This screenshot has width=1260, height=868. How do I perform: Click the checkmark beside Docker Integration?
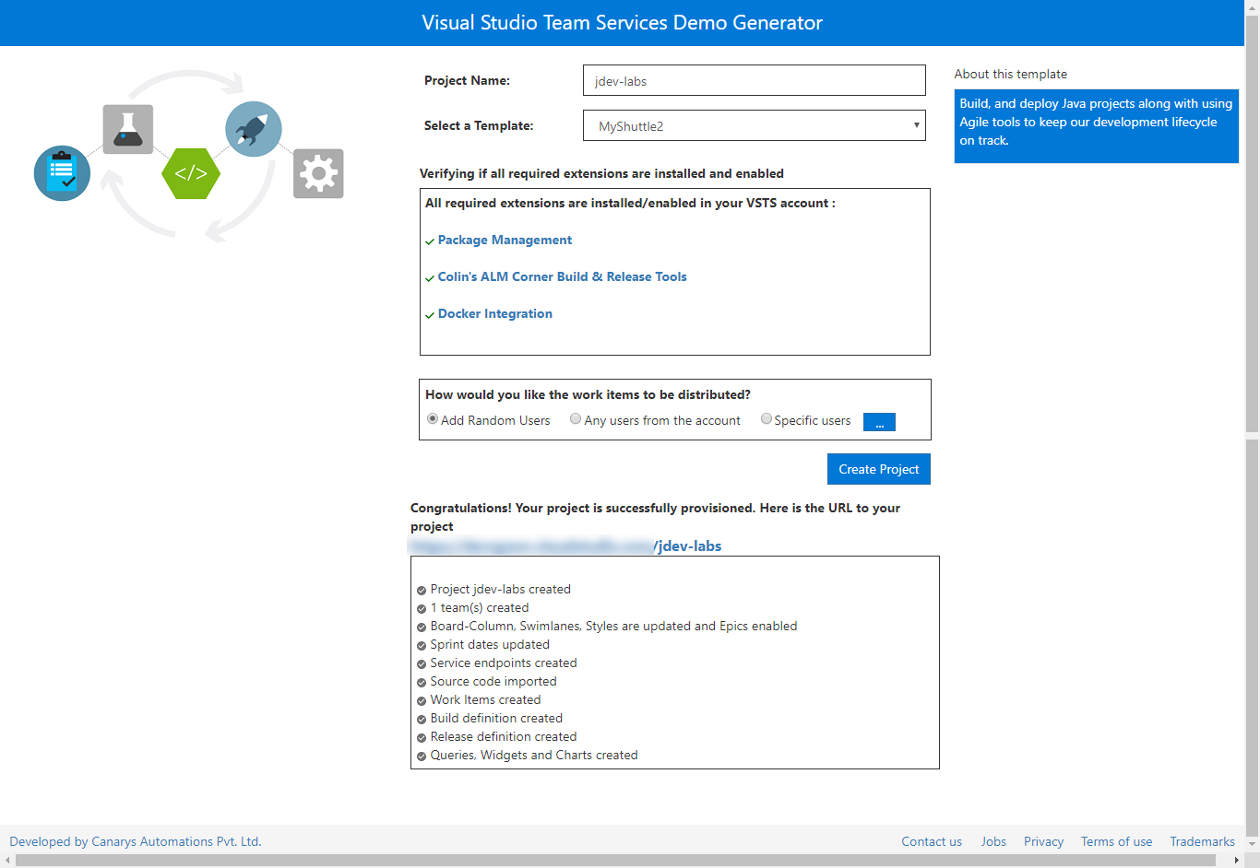[430, 313]
